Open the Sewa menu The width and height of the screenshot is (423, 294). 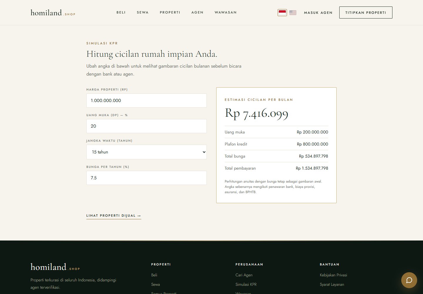(x=143, y=12)
